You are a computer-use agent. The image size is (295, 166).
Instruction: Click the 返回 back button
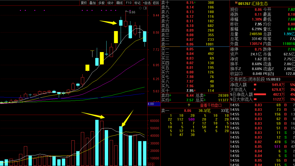tap(156, 3)
